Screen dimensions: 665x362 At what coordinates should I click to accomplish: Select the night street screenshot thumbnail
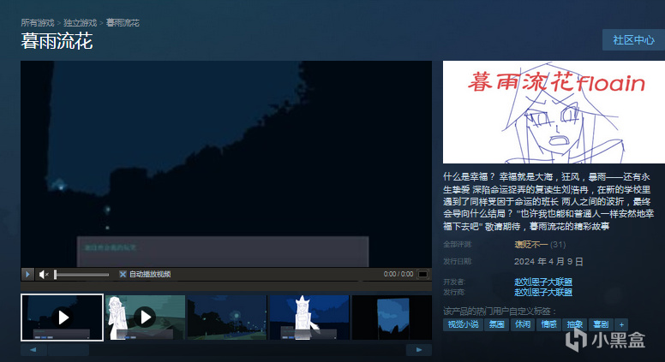(x=227, y=317)
